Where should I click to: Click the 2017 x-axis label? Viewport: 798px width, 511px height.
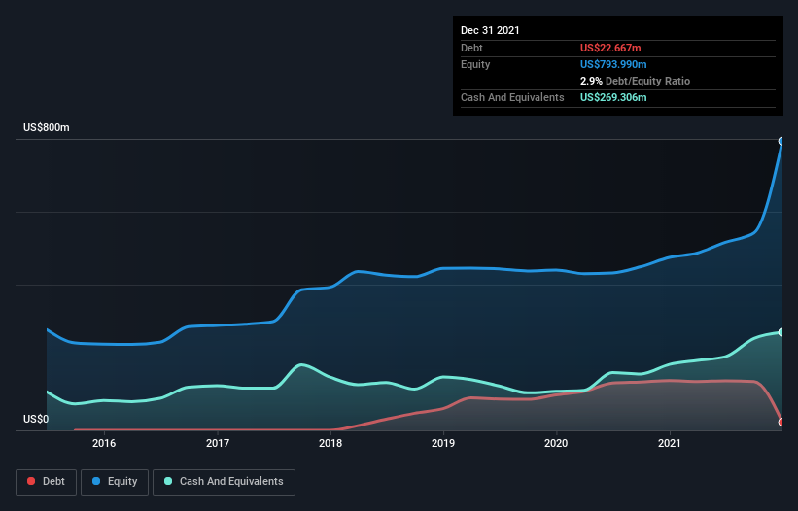click(x=218, y=443)
